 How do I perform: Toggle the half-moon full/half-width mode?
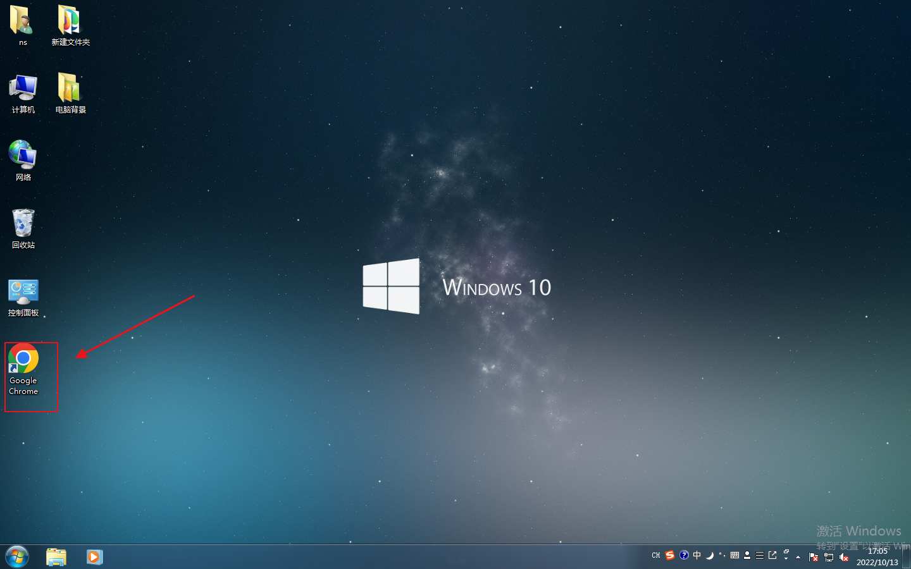(710, 555)
